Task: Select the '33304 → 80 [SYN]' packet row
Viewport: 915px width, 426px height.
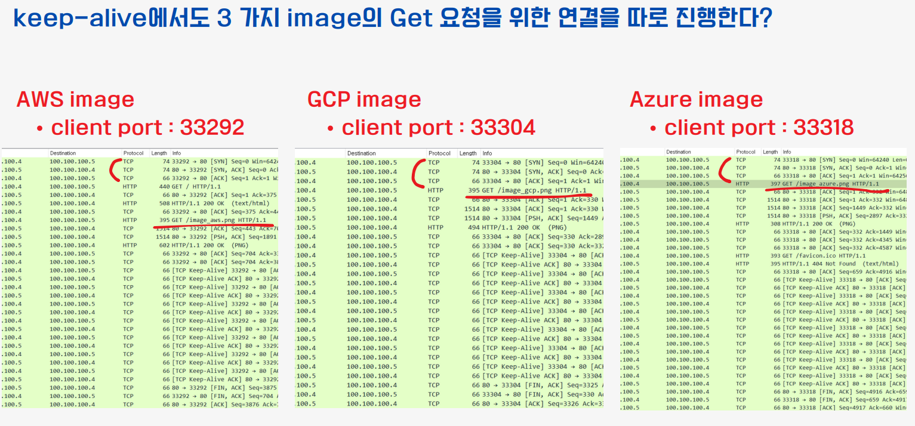Action: [x=449, y=162]
